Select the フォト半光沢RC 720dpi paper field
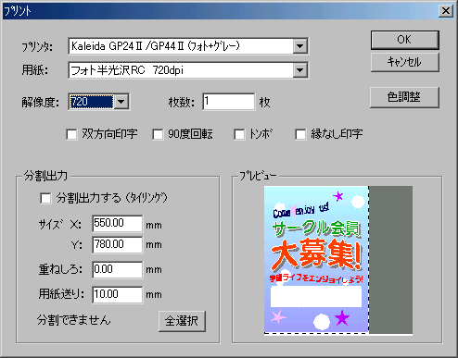 pos(188,70)
